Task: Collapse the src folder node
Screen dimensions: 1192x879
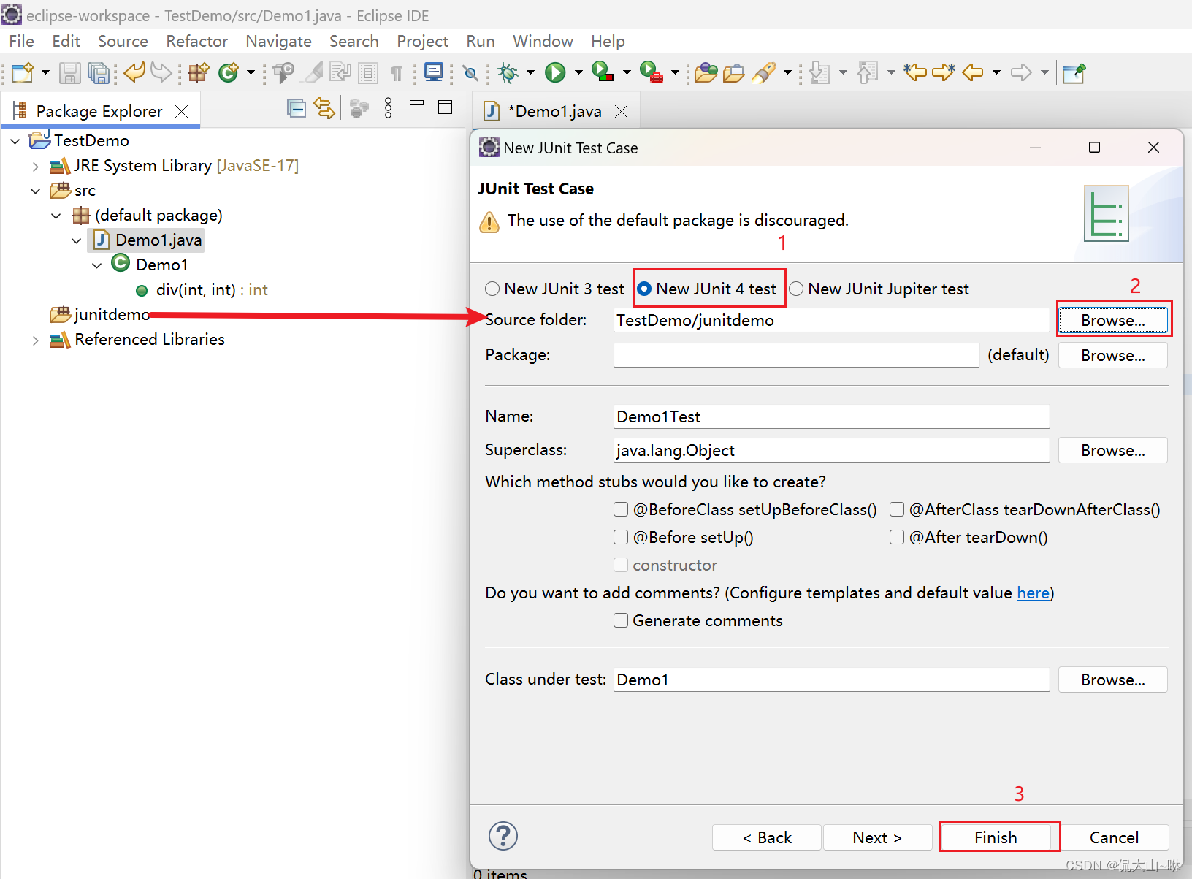Action: point(36,191)
